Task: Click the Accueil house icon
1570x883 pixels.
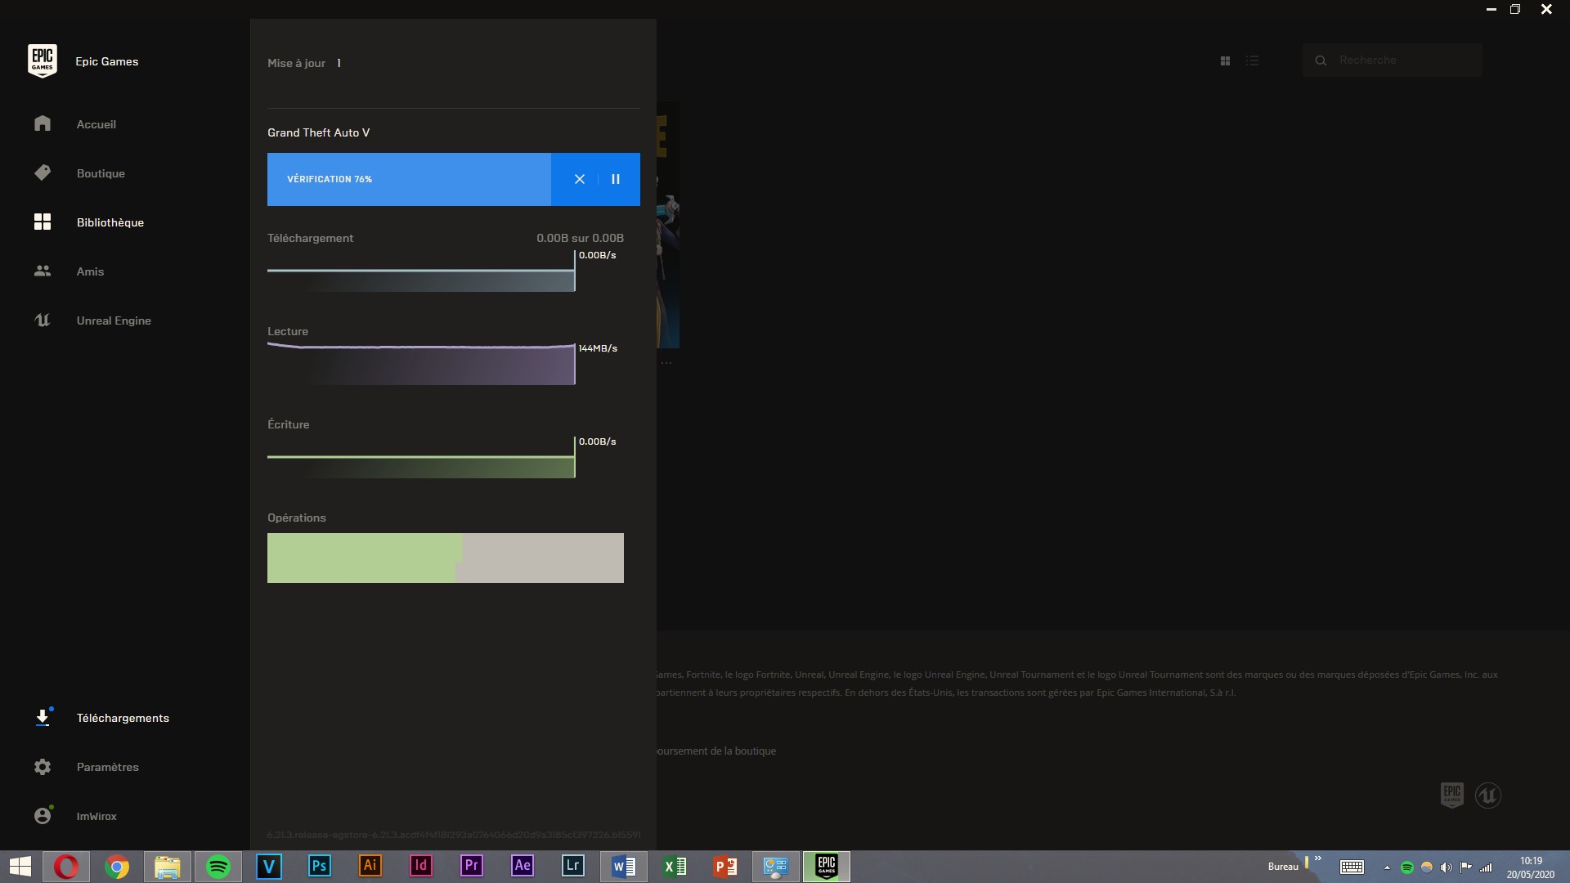Action: 43,123
